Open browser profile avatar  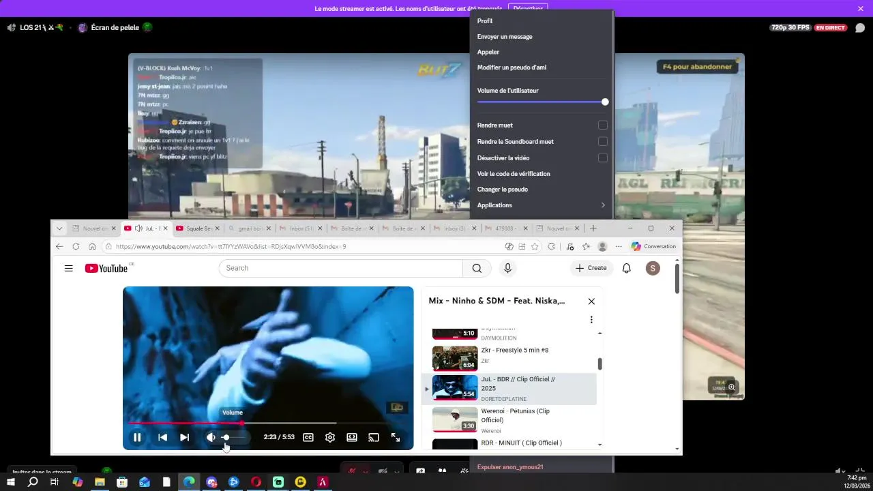click(602, 246)
